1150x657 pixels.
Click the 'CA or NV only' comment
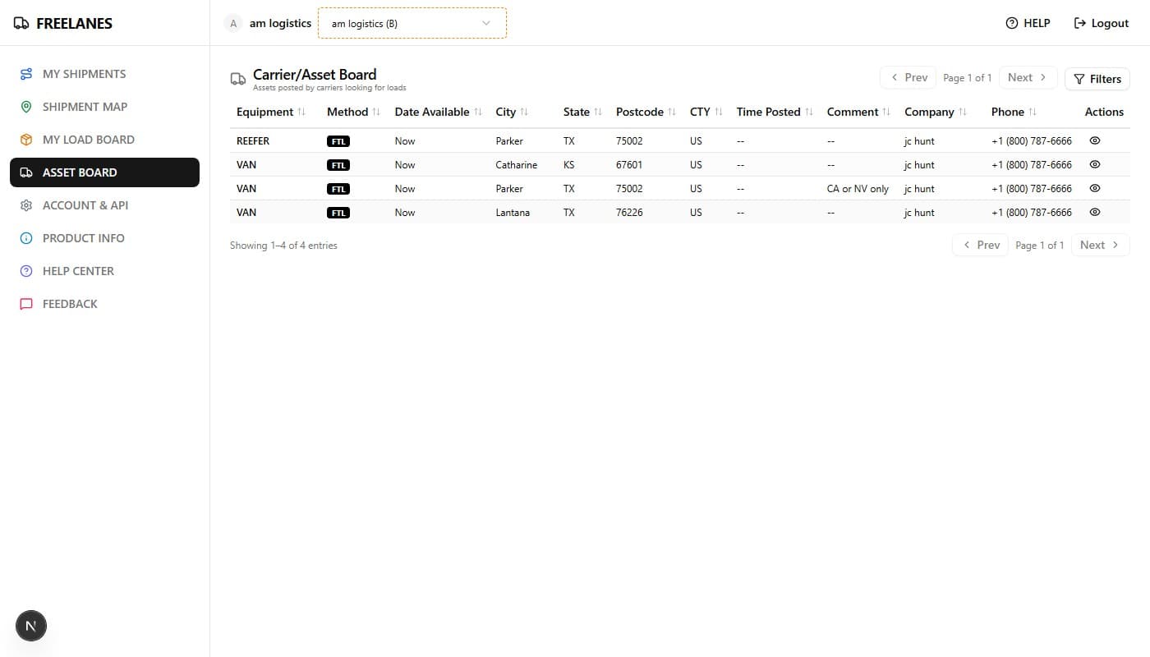pos(858,189)
